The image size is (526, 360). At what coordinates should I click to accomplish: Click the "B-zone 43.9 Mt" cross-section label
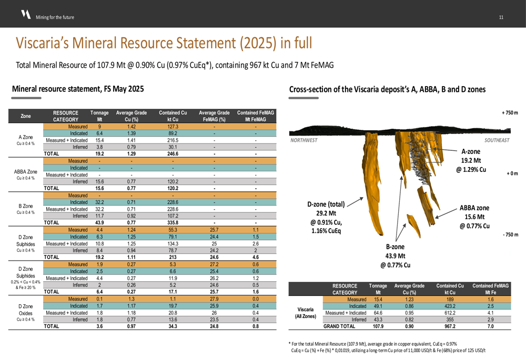[x=395, y=256]
